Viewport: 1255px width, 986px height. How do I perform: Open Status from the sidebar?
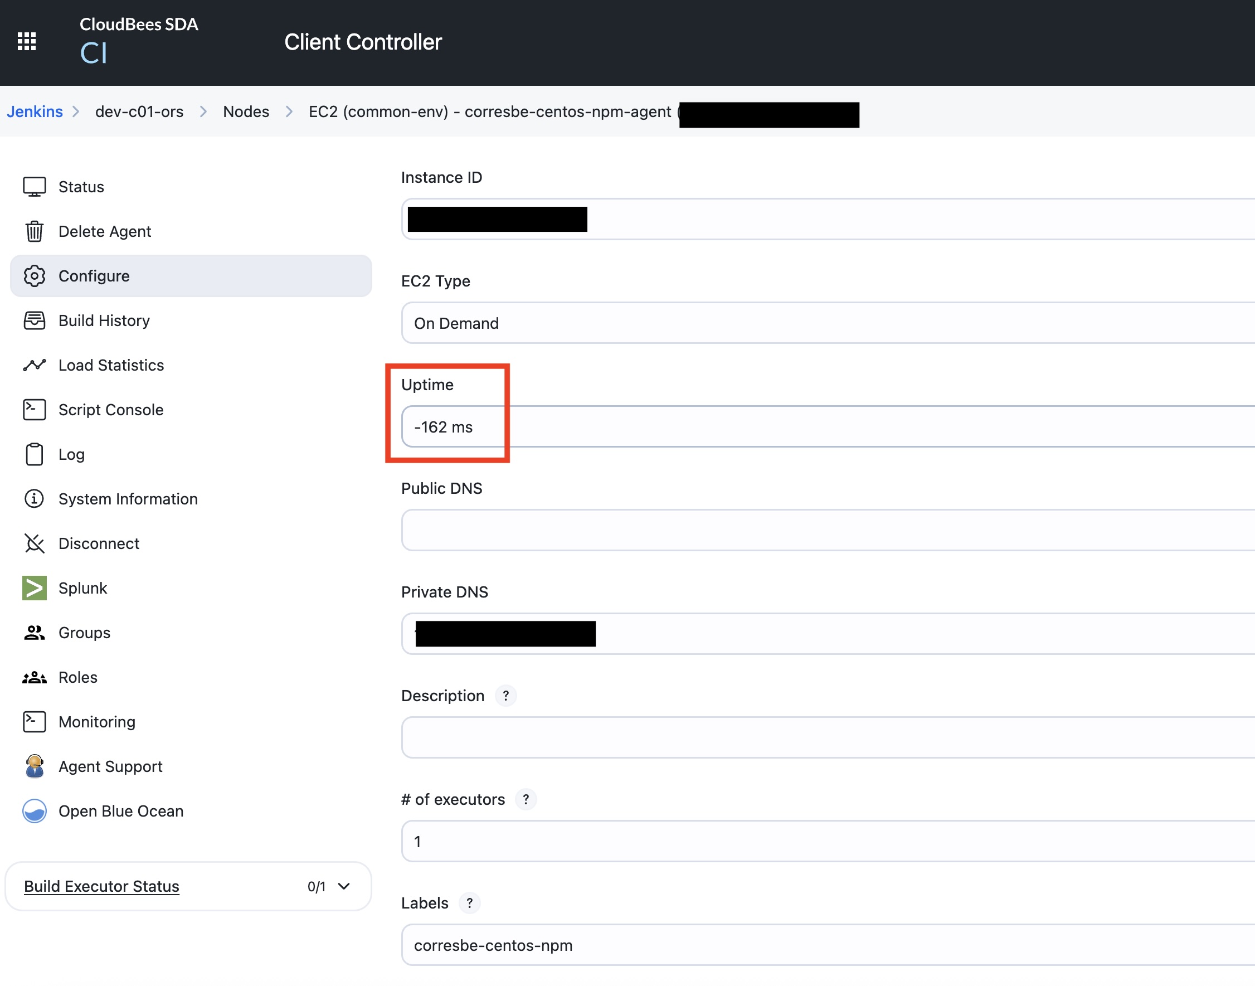tap(191, 187)
